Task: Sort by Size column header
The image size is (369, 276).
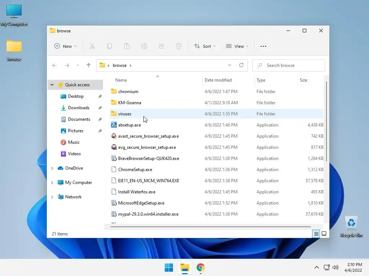Action: point(310,80)
